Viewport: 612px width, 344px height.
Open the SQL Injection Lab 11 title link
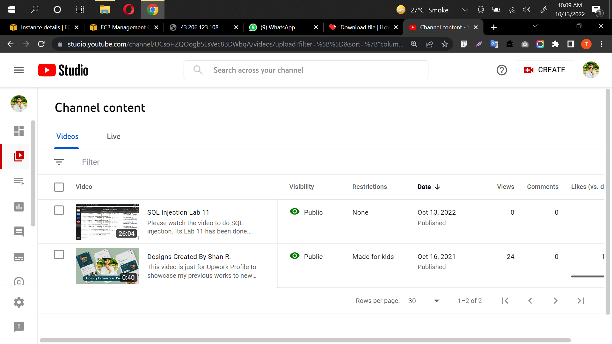[178, 212]
